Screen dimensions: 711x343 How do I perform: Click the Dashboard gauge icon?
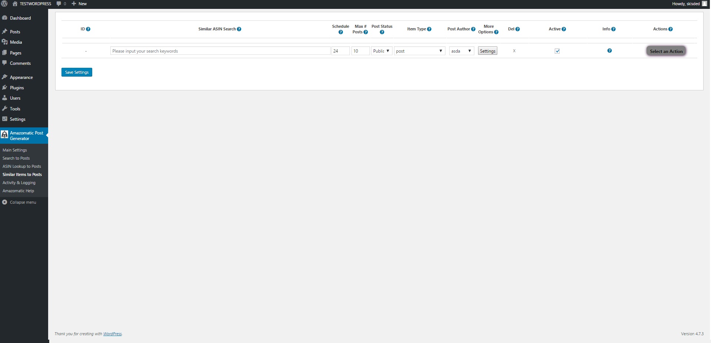point(5,18)
